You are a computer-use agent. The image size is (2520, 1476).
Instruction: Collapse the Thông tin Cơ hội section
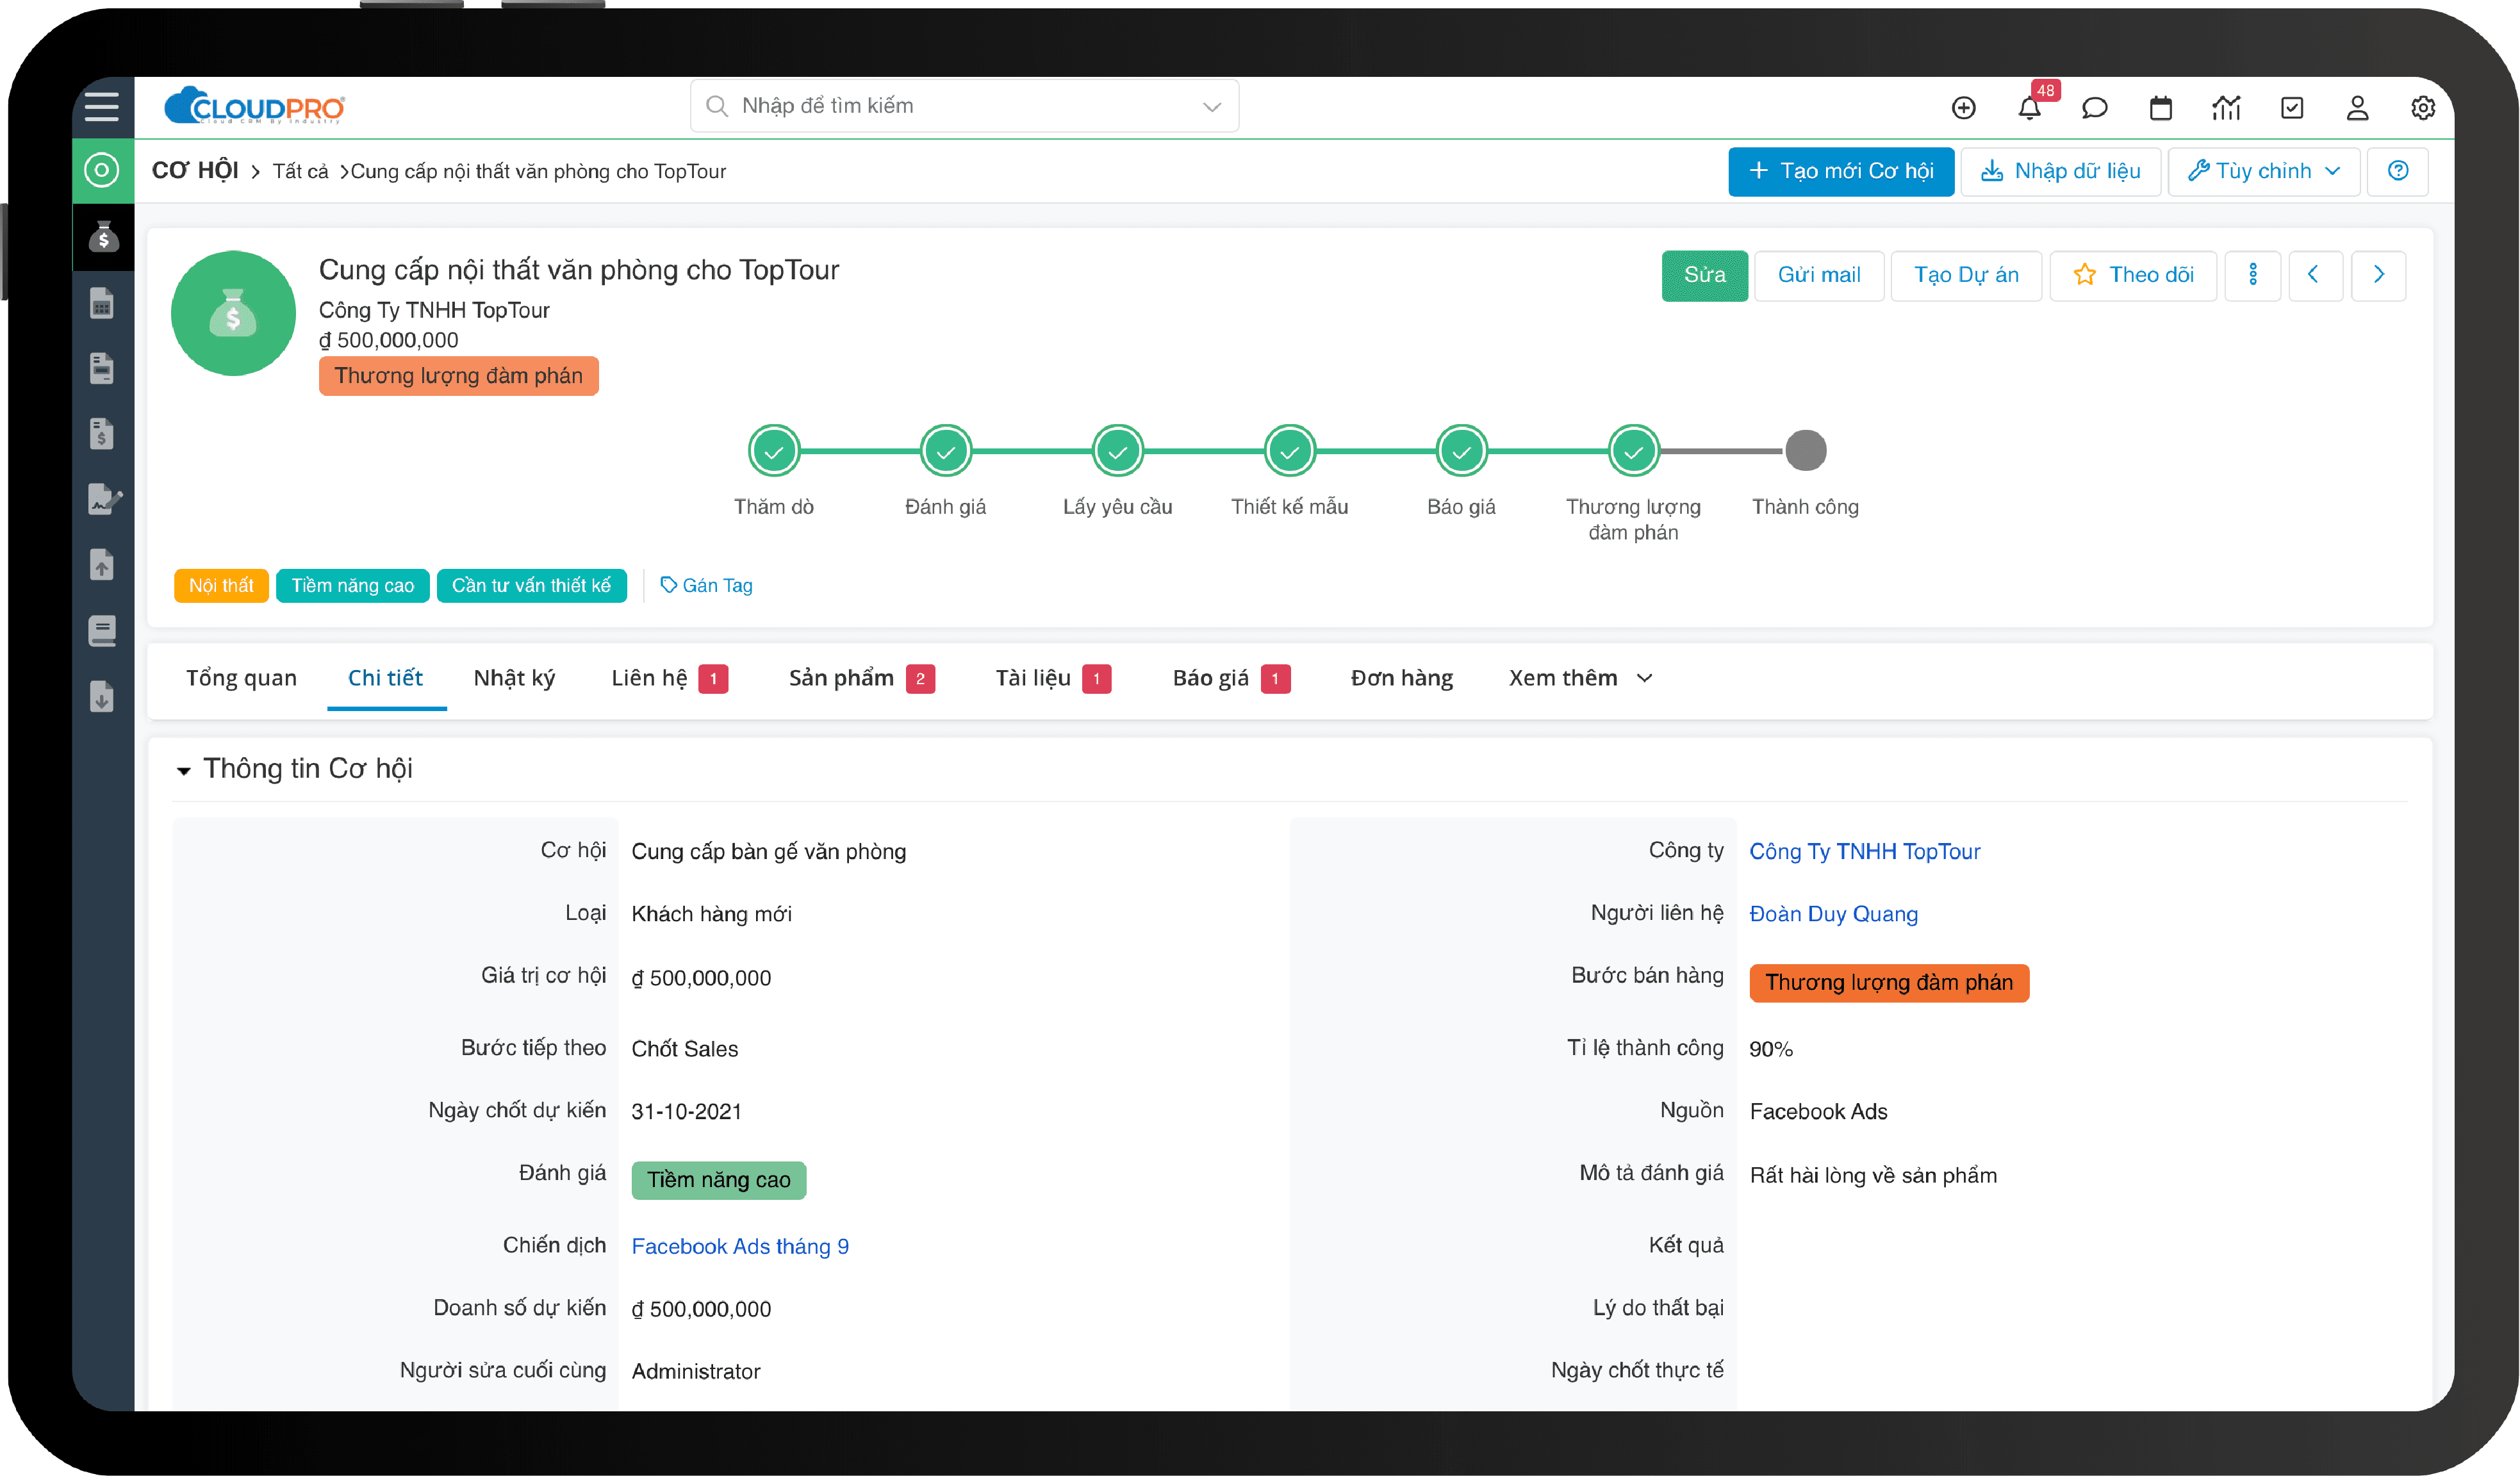[184, 770]
